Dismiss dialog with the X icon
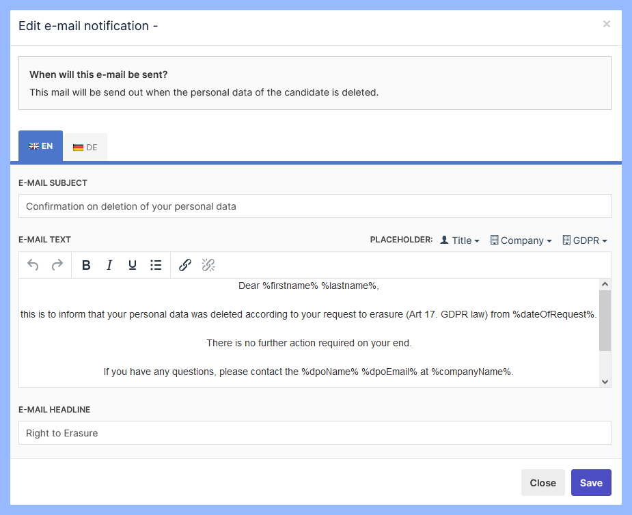Viewport: 632px width, 515px height. tap(606, 24)
